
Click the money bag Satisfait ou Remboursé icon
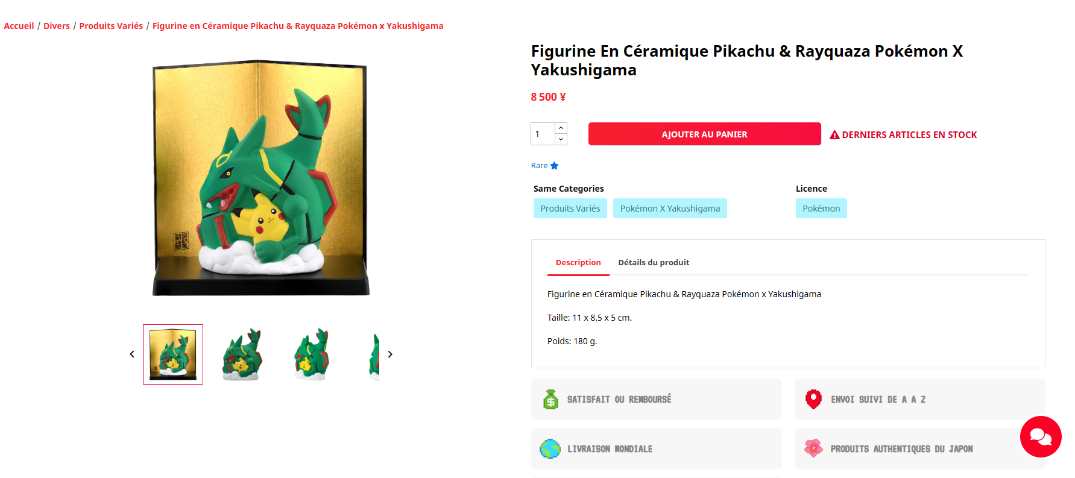click(550, 400)
